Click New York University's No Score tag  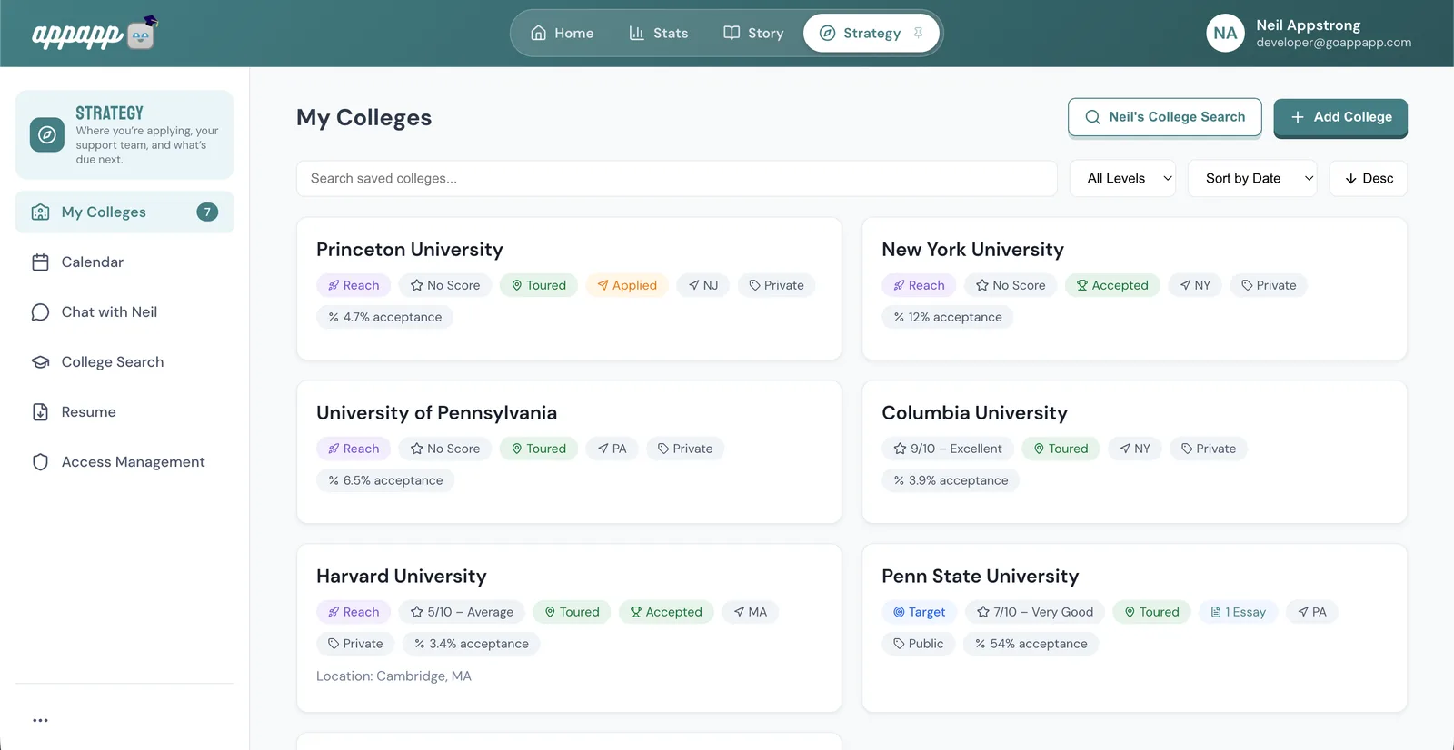1011,285
